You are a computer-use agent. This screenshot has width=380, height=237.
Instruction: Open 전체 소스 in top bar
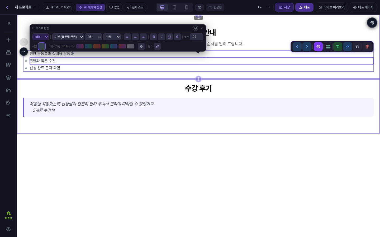pos(135,7)
